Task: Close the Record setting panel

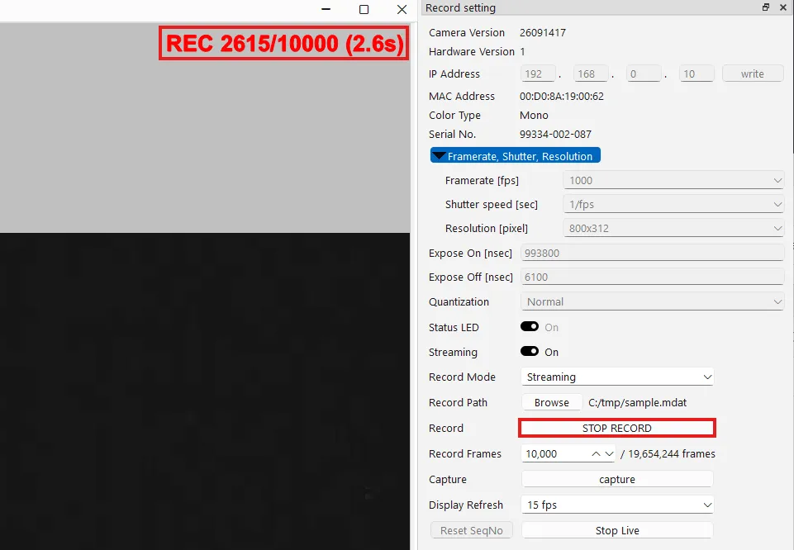Action: [x=783, y=7]
